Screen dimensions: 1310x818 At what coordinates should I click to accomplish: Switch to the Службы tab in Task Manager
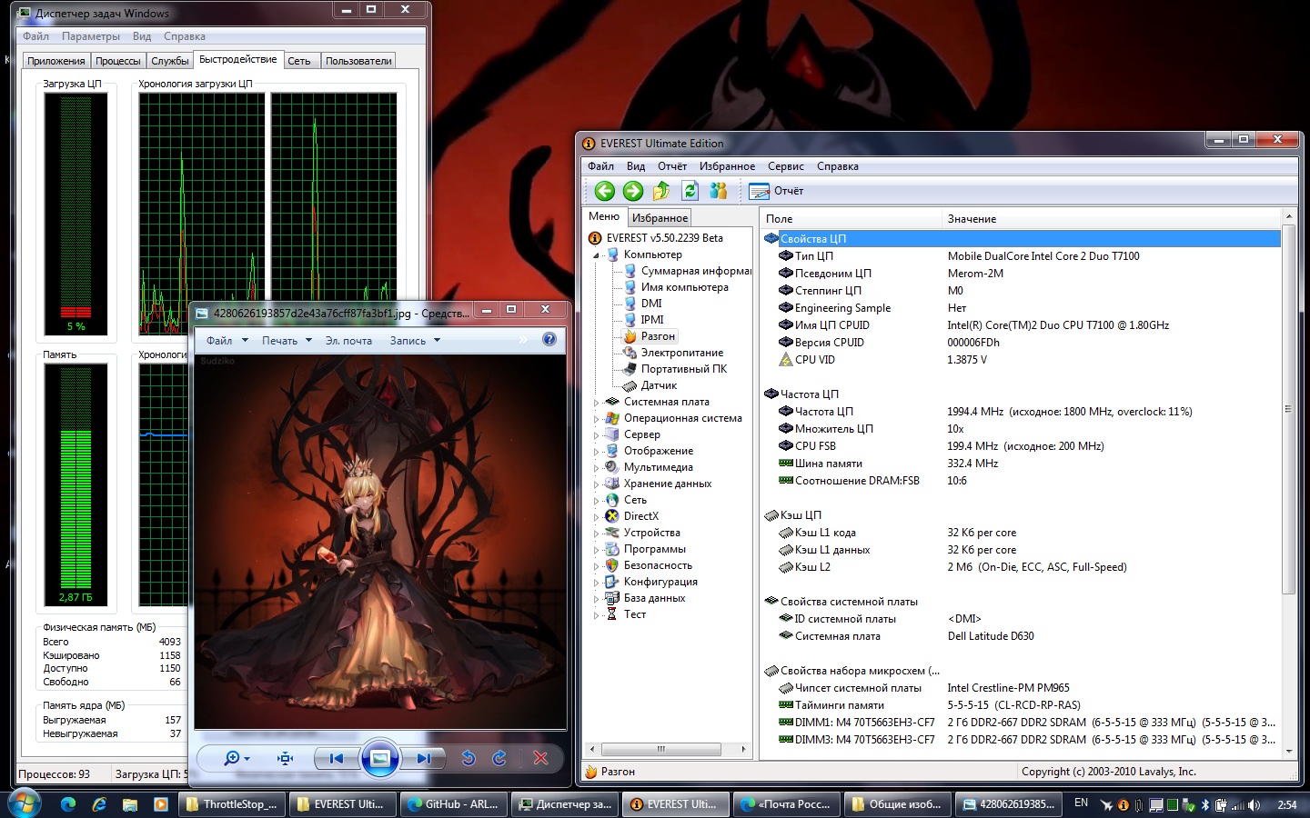170,61
